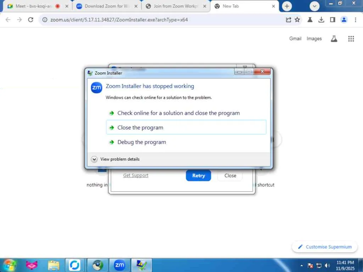
Task: Select the New Tab browser tab
Action: pos(241,6)
